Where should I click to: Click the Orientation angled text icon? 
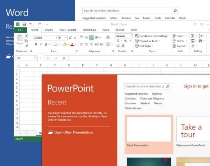[97, 37]
